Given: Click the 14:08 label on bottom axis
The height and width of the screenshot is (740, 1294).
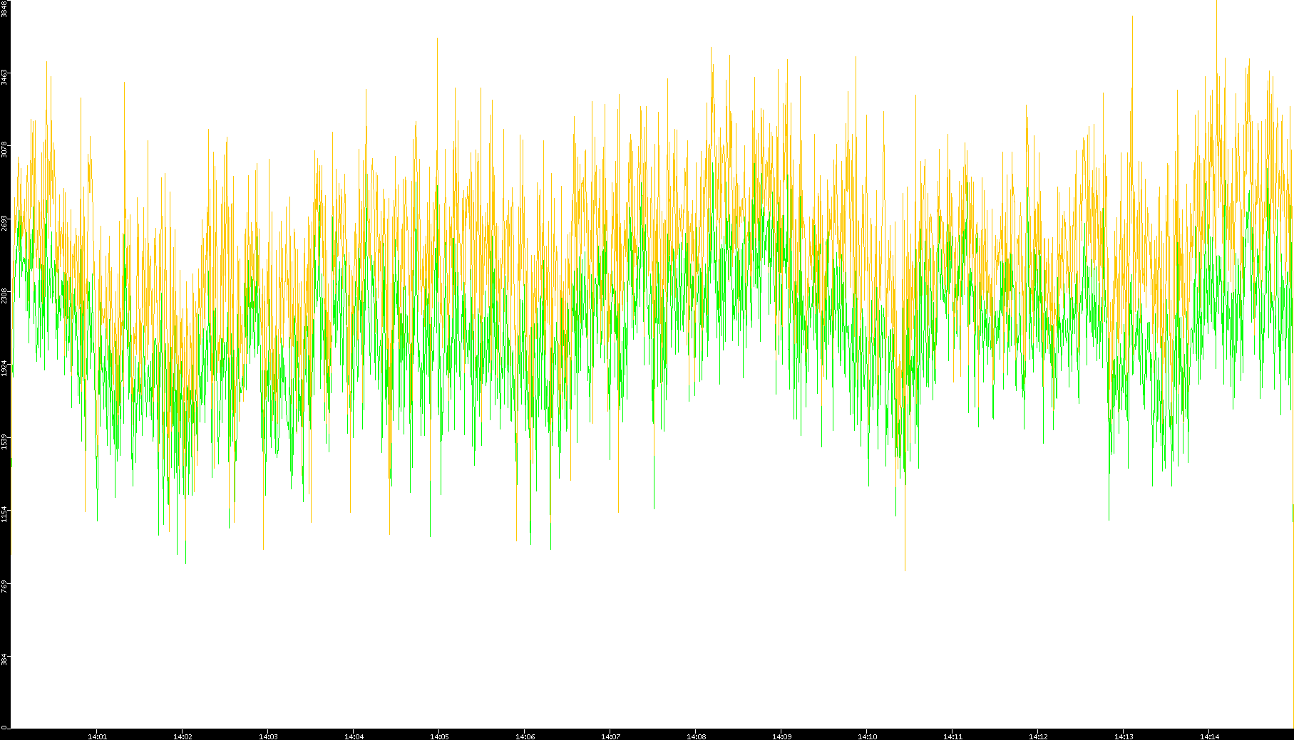Looking at the screenshot, I should pyautogui.click(x=696, y=736).
